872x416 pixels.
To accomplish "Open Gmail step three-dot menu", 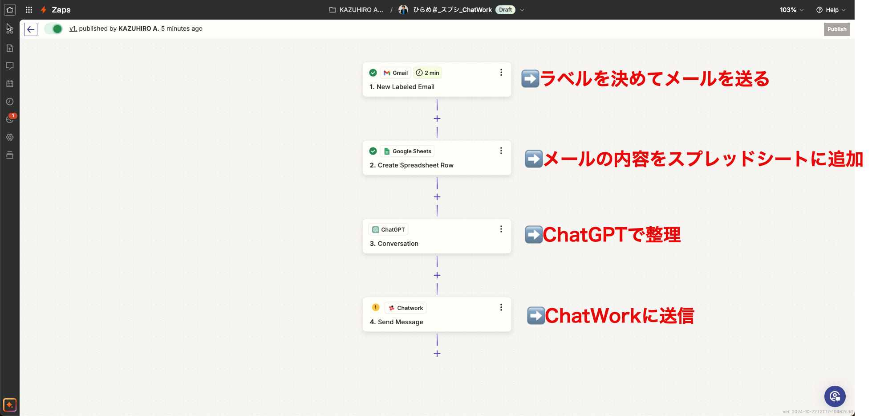I will click(x=501, y=73).
